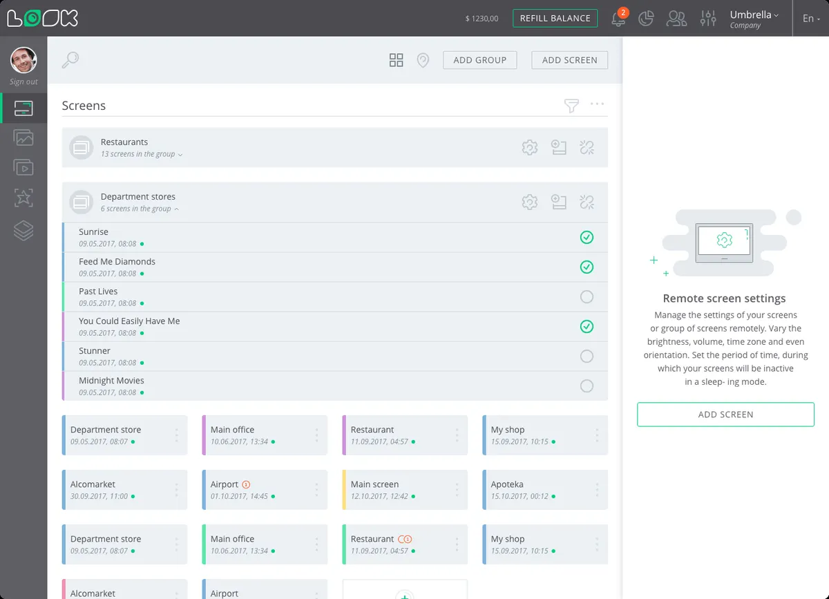This screenshot has height=599, width=829.
Task: Open the statistics pie chart icon
Action: pos(646,19)
